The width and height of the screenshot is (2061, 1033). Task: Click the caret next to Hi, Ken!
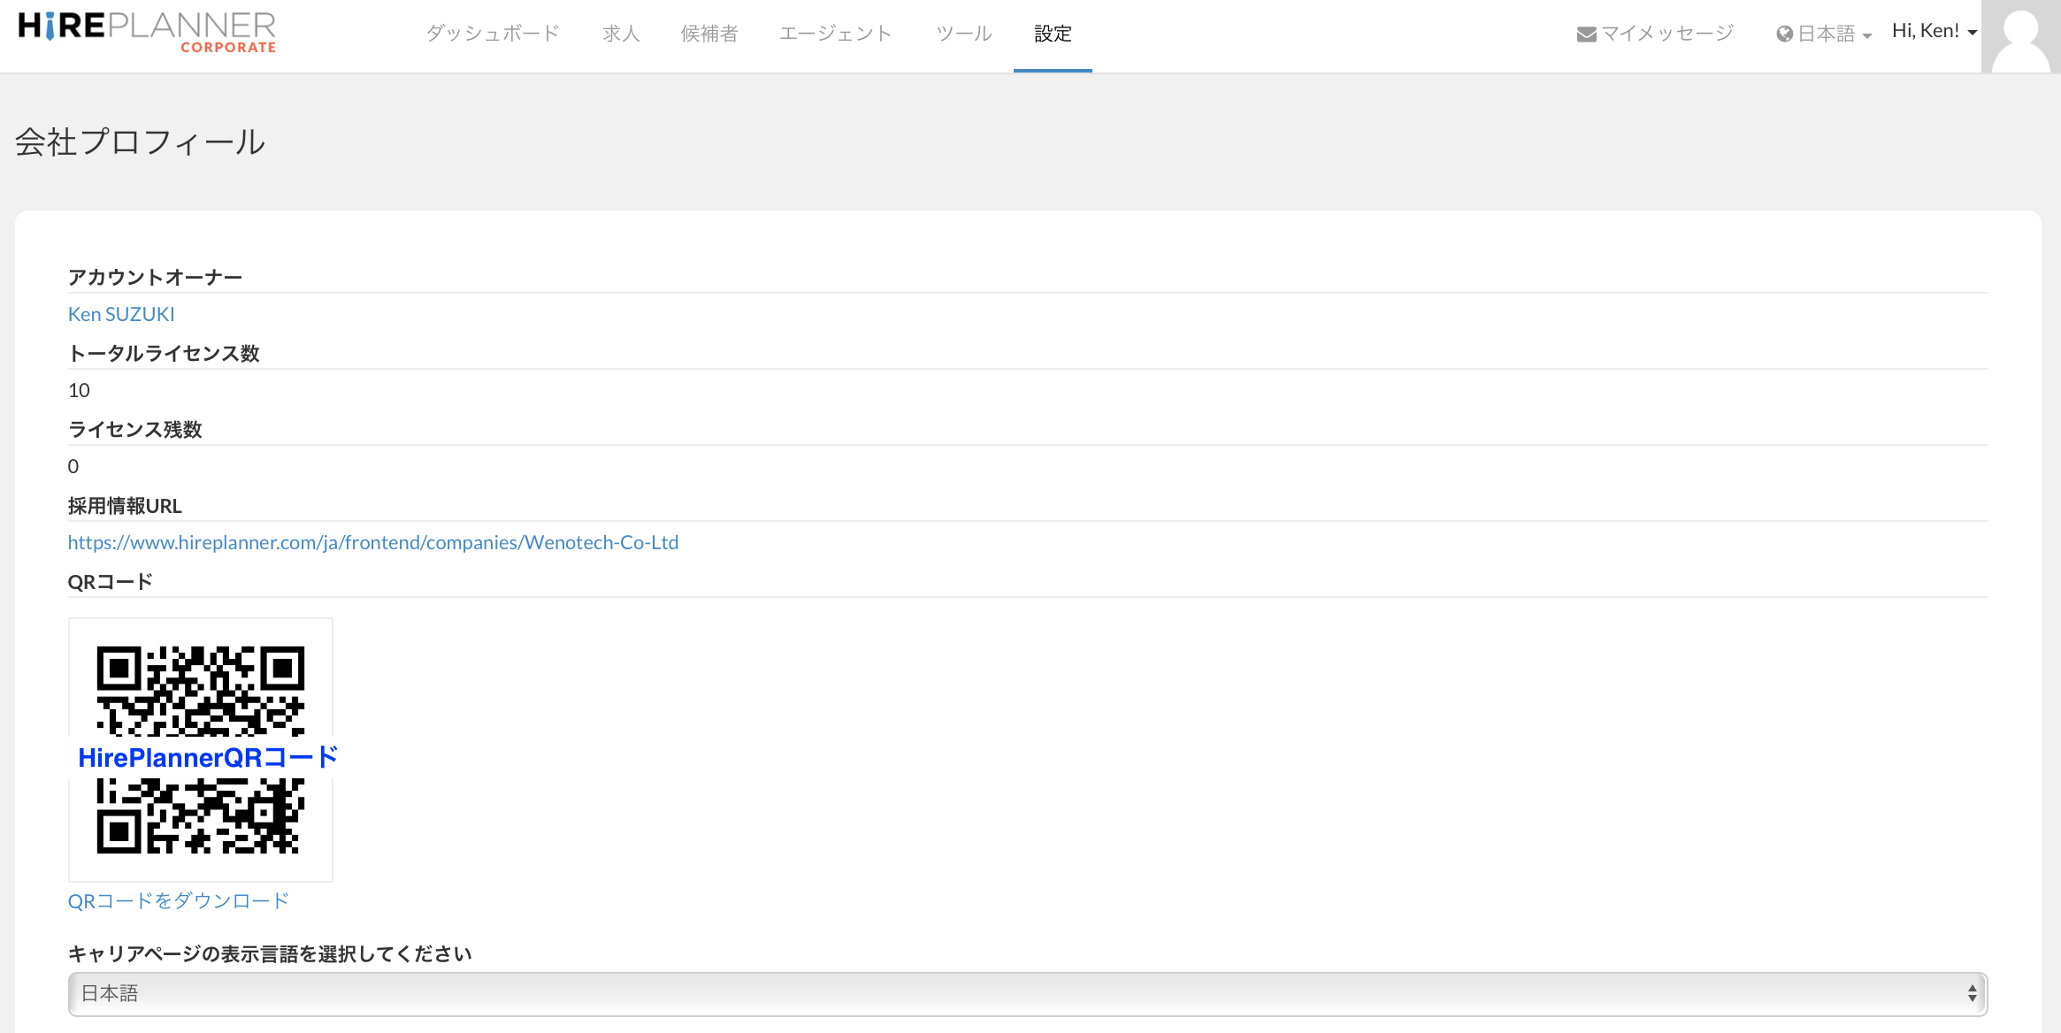click(x=1973, y=33)
